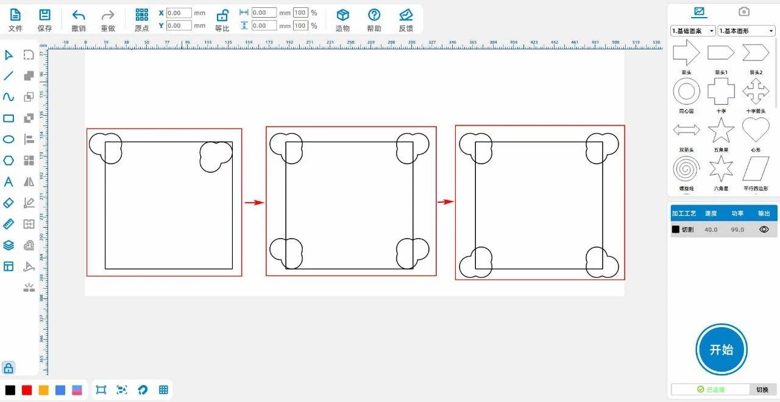Open the 文件 file menu

pyautogui.click(x=15, y=19)
